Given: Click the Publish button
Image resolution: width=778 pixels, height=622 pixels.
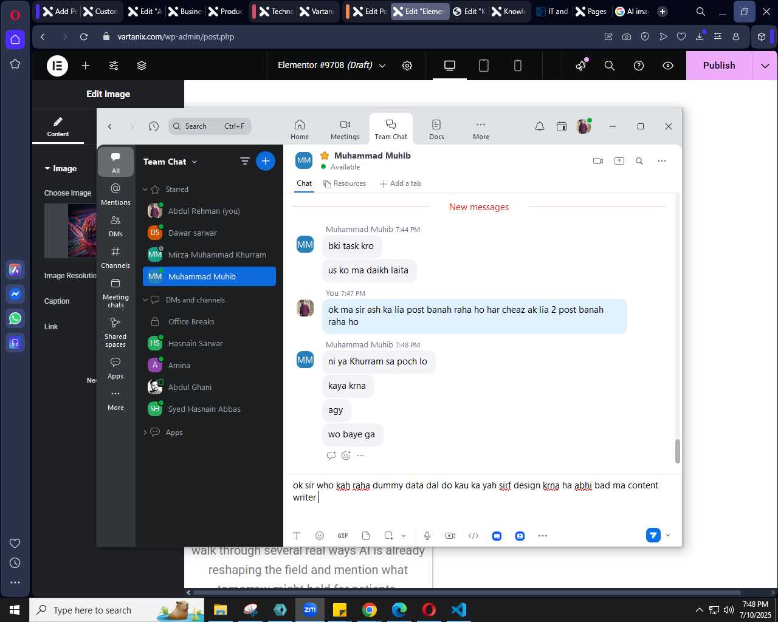Looking at the screenshot, I should (x=719, y=66).
